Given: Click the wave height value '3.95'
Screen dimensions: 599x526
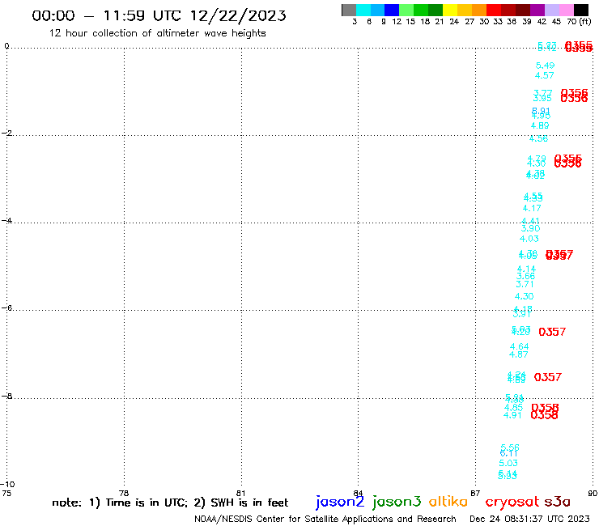Looking at the screenshot, I should (x=542, y=99).
